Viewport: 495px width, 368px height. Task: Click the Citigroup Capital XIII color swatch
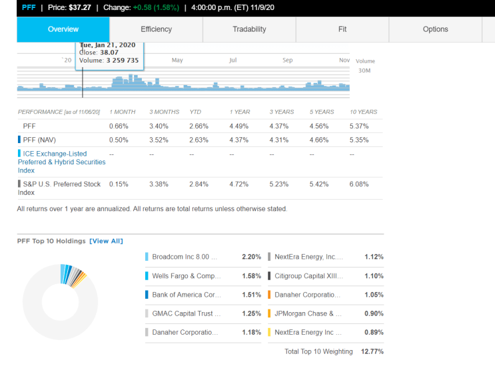(269, 276)
